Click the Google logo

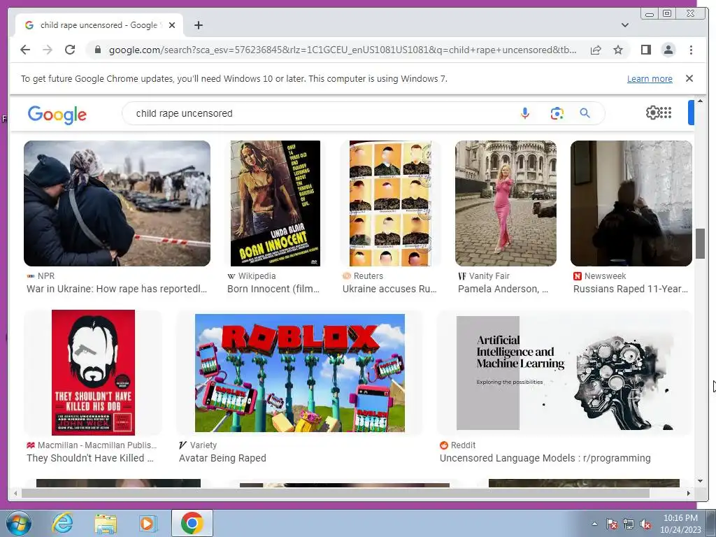click(57, 114)
